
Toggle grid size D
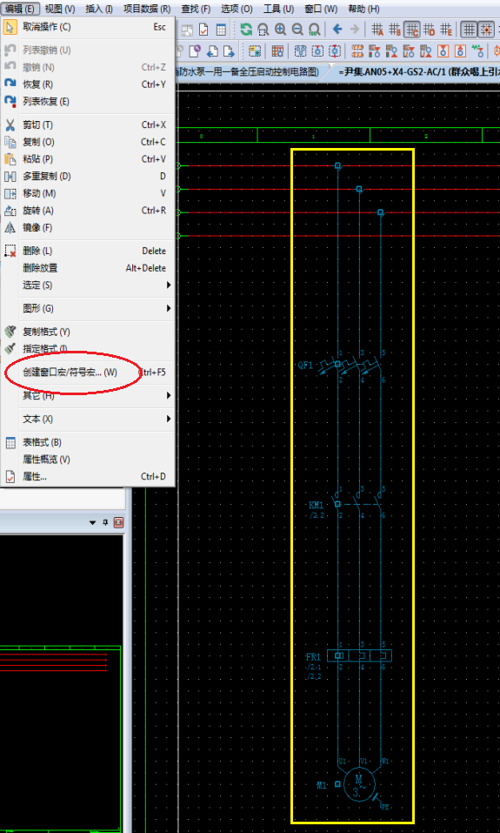(x=429, y=30)
